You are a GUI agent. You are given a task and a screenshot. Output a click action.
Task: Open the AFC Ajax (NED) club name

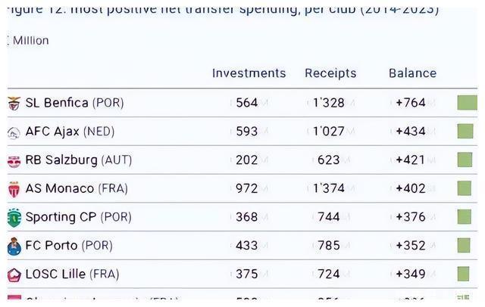tap(70, 132)
